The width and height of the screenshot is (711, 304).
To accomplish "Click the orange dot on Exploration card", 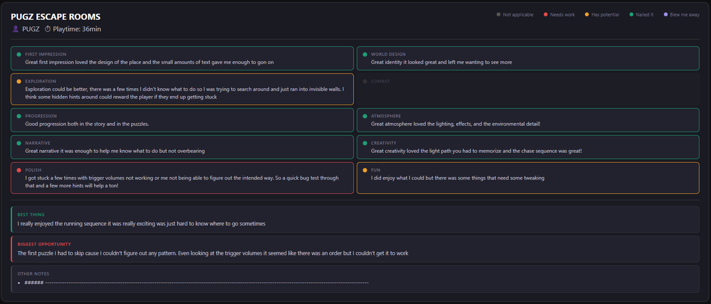I will coord(19,81).
